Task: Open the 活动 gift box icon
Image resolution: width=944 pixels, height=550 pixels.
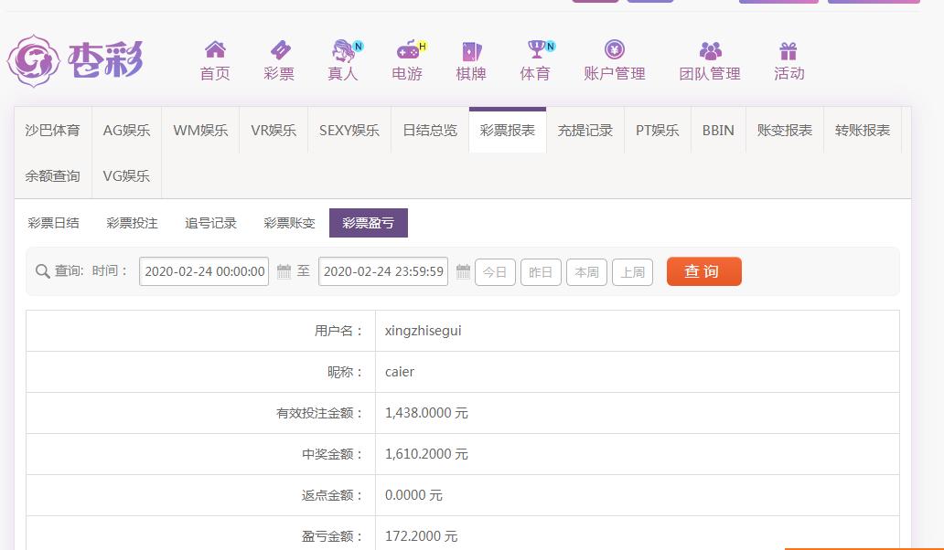Action: coord(788,50)
